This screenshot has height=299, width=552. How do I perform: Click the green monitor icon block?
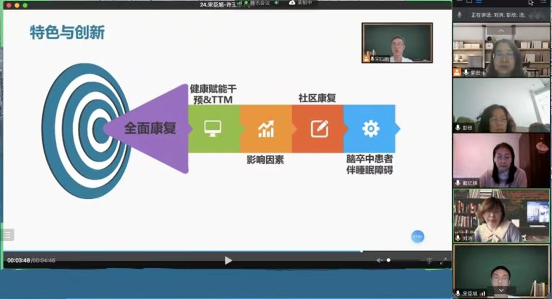tap(213, 129)
